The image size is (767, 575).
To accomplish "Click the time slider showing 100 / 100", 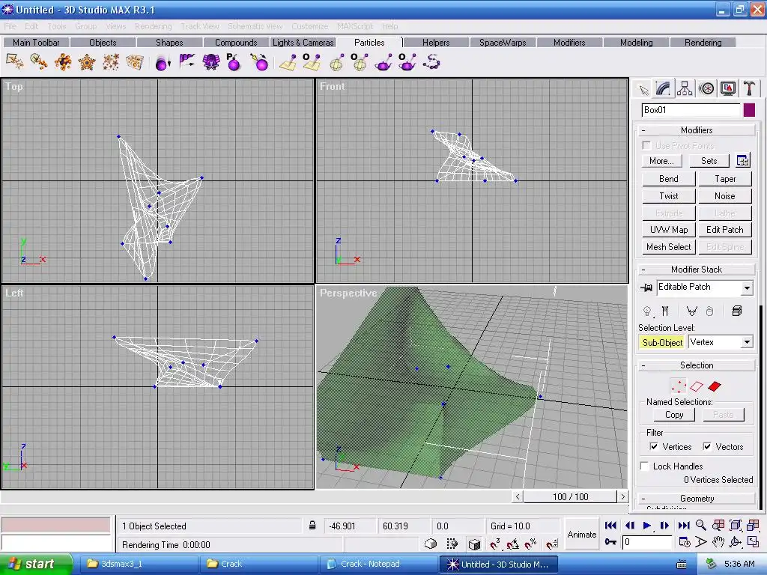I will tap(570, 497).
